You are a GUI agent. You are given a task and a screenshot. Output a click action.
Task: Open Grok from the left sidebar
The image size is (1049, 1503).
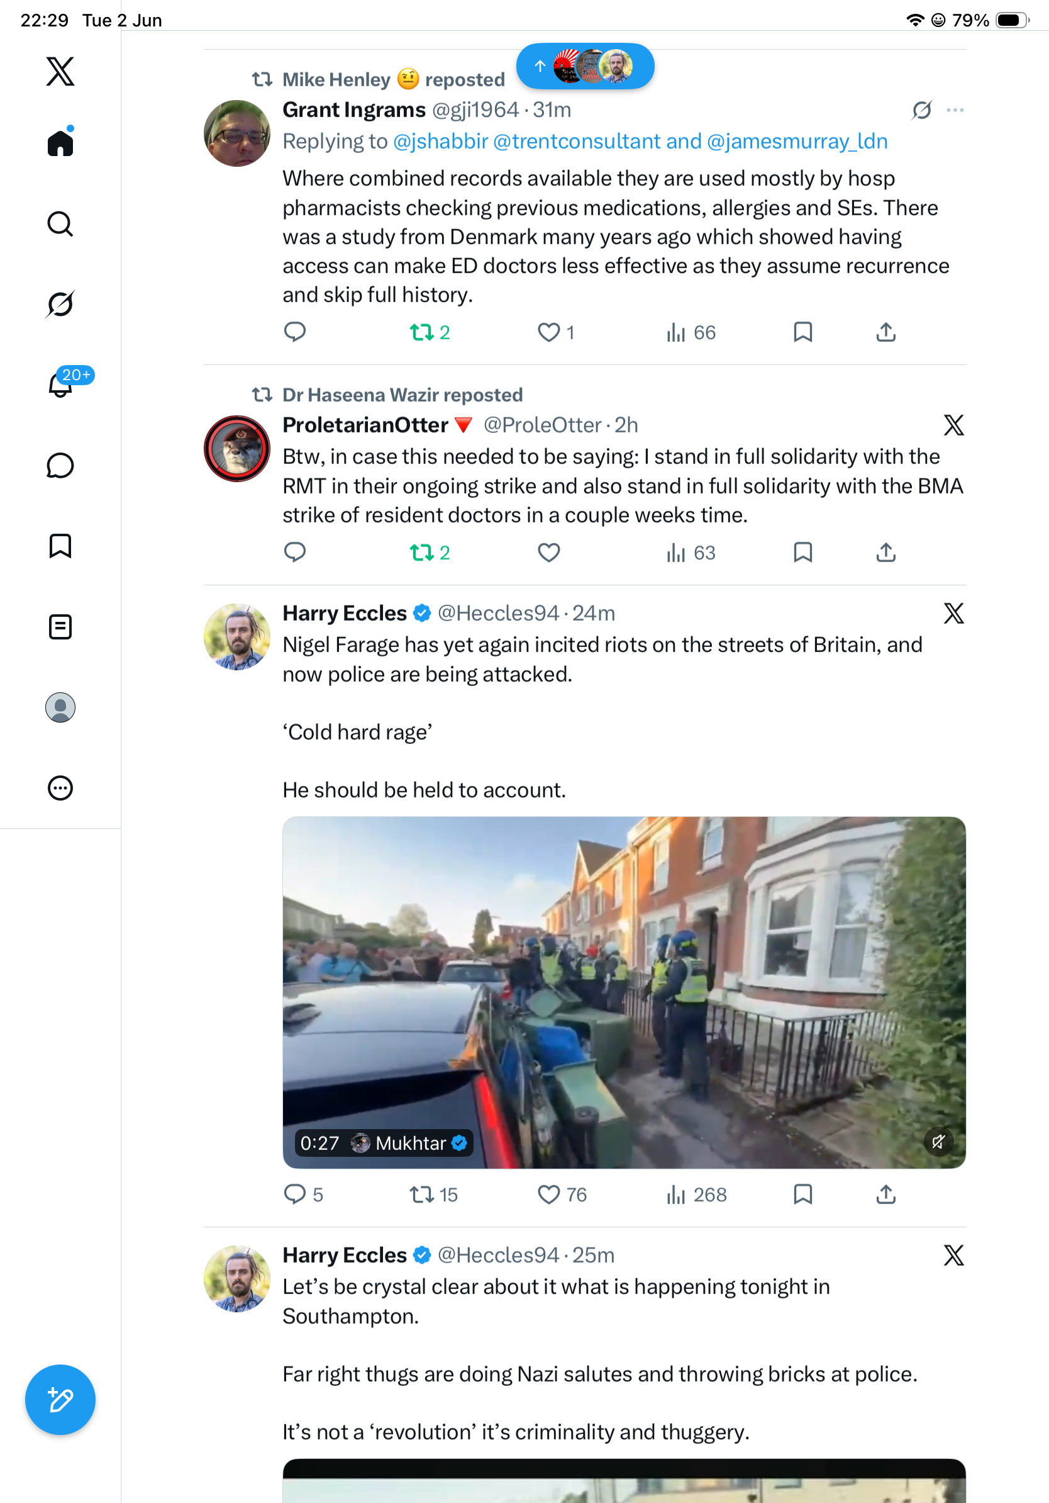60,304
